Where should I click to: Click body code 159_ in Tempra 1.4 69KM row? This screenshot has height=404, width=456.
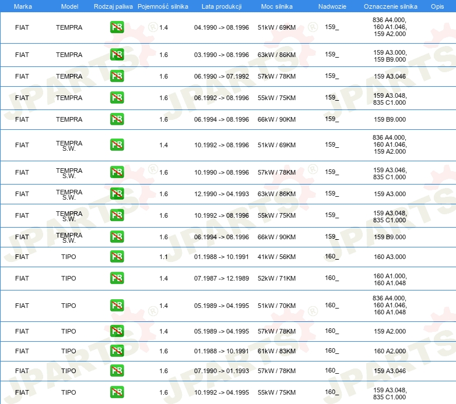(332, 27)
